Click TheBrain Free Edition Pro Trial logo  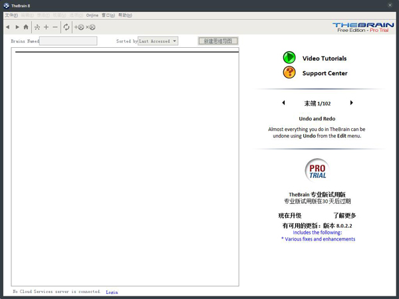coord(363,27)
